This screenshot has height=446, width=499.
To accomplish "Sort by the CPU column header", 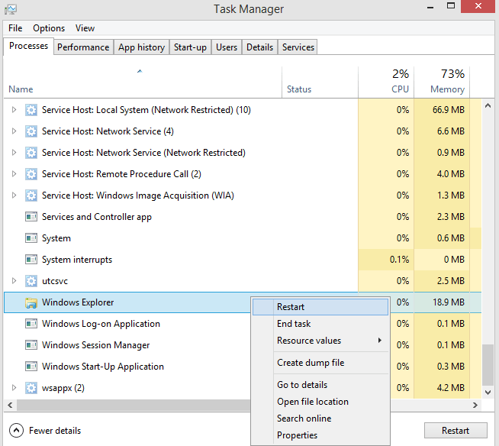I will 386,82.
